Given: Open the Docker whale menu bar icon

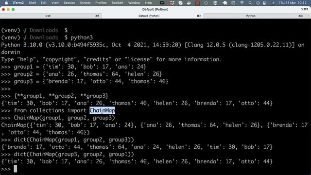Looking at the screenshot, I should 189,3.
